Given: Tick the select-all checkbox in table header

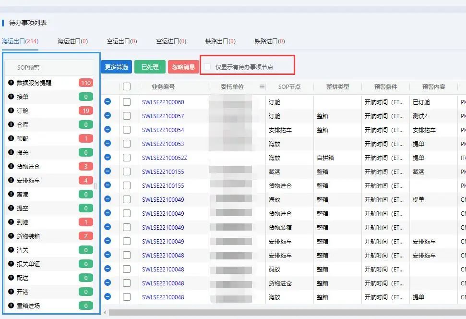Looking at the screenshot, I should coord(127,87).
